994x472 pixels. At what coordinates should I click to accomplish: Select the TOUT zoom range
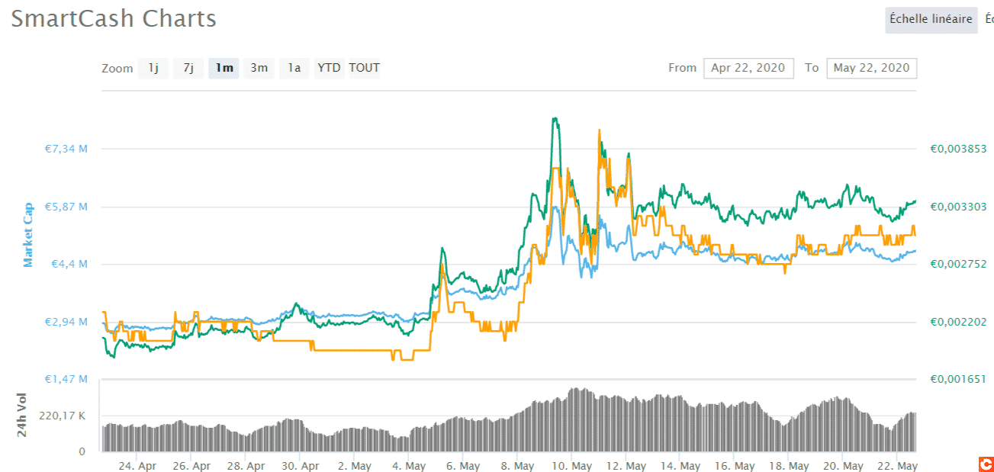click(x=365, y=68)
